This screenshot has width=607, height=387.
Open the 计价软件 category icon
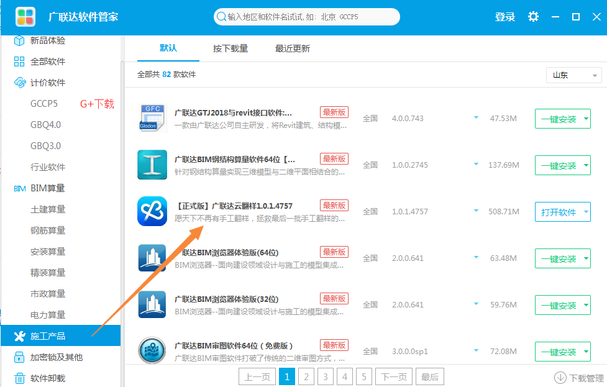click(19, 83)
